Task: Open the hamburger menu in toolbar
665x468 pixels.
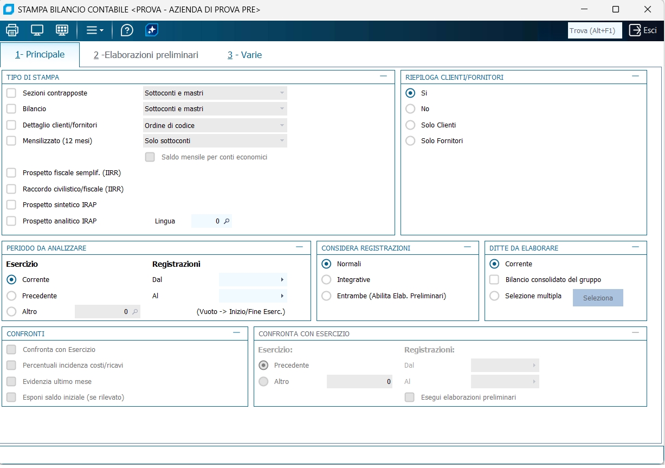Action: (95, 30)
